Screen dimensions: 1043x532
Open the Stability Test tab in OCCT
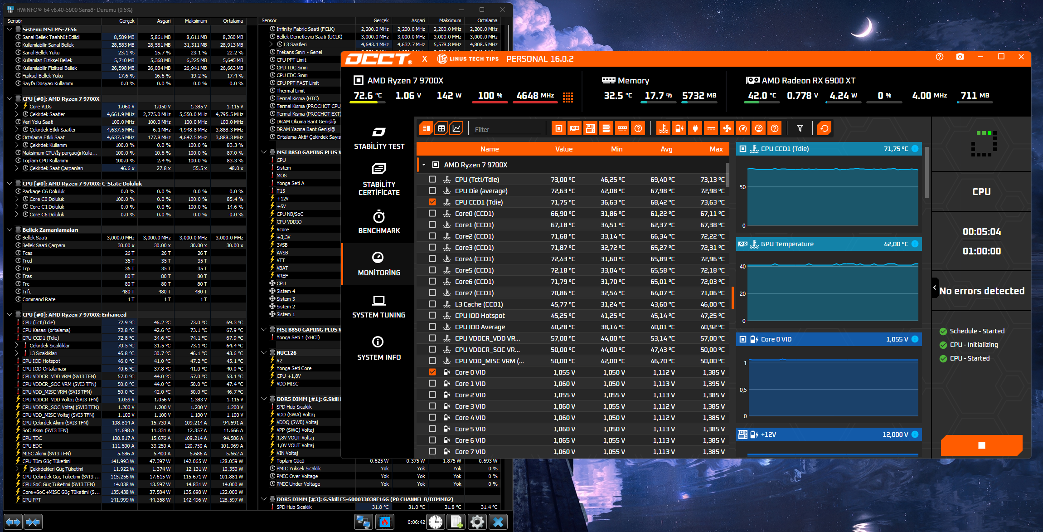(x=379, y=138)
